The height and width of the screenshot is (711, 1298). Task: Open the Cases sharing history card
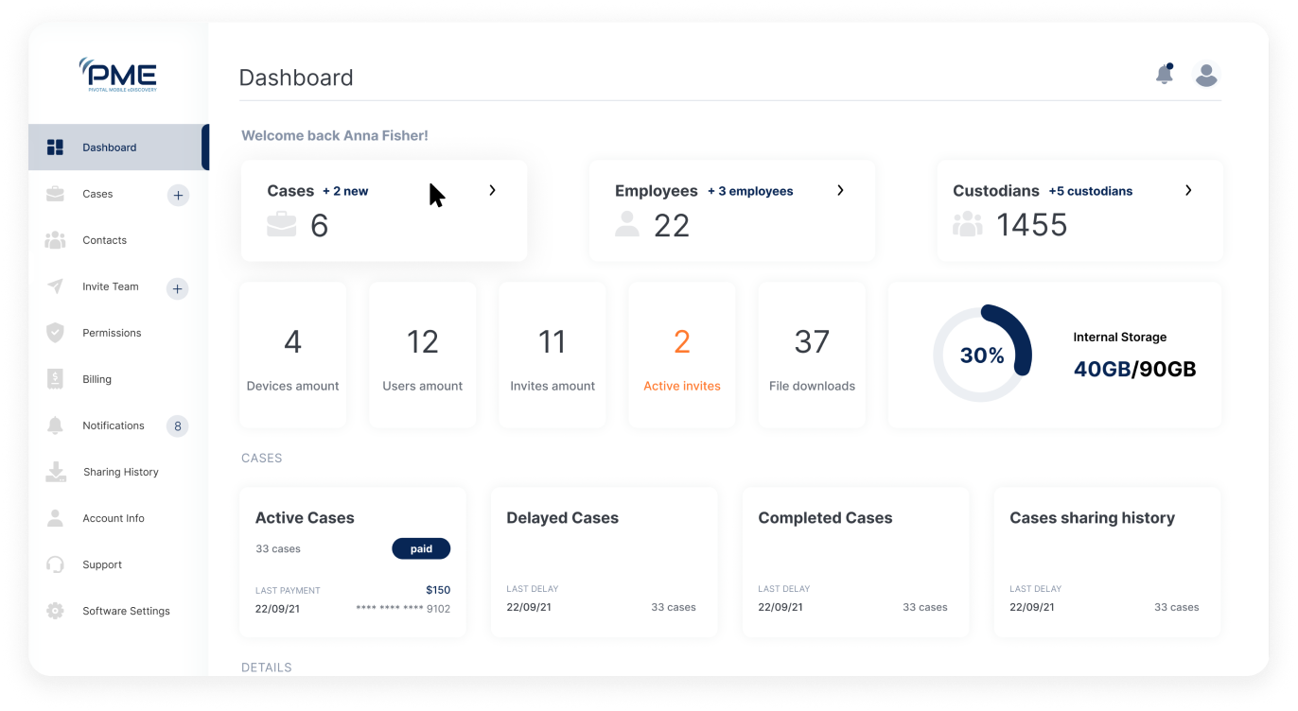[1107, 563]
